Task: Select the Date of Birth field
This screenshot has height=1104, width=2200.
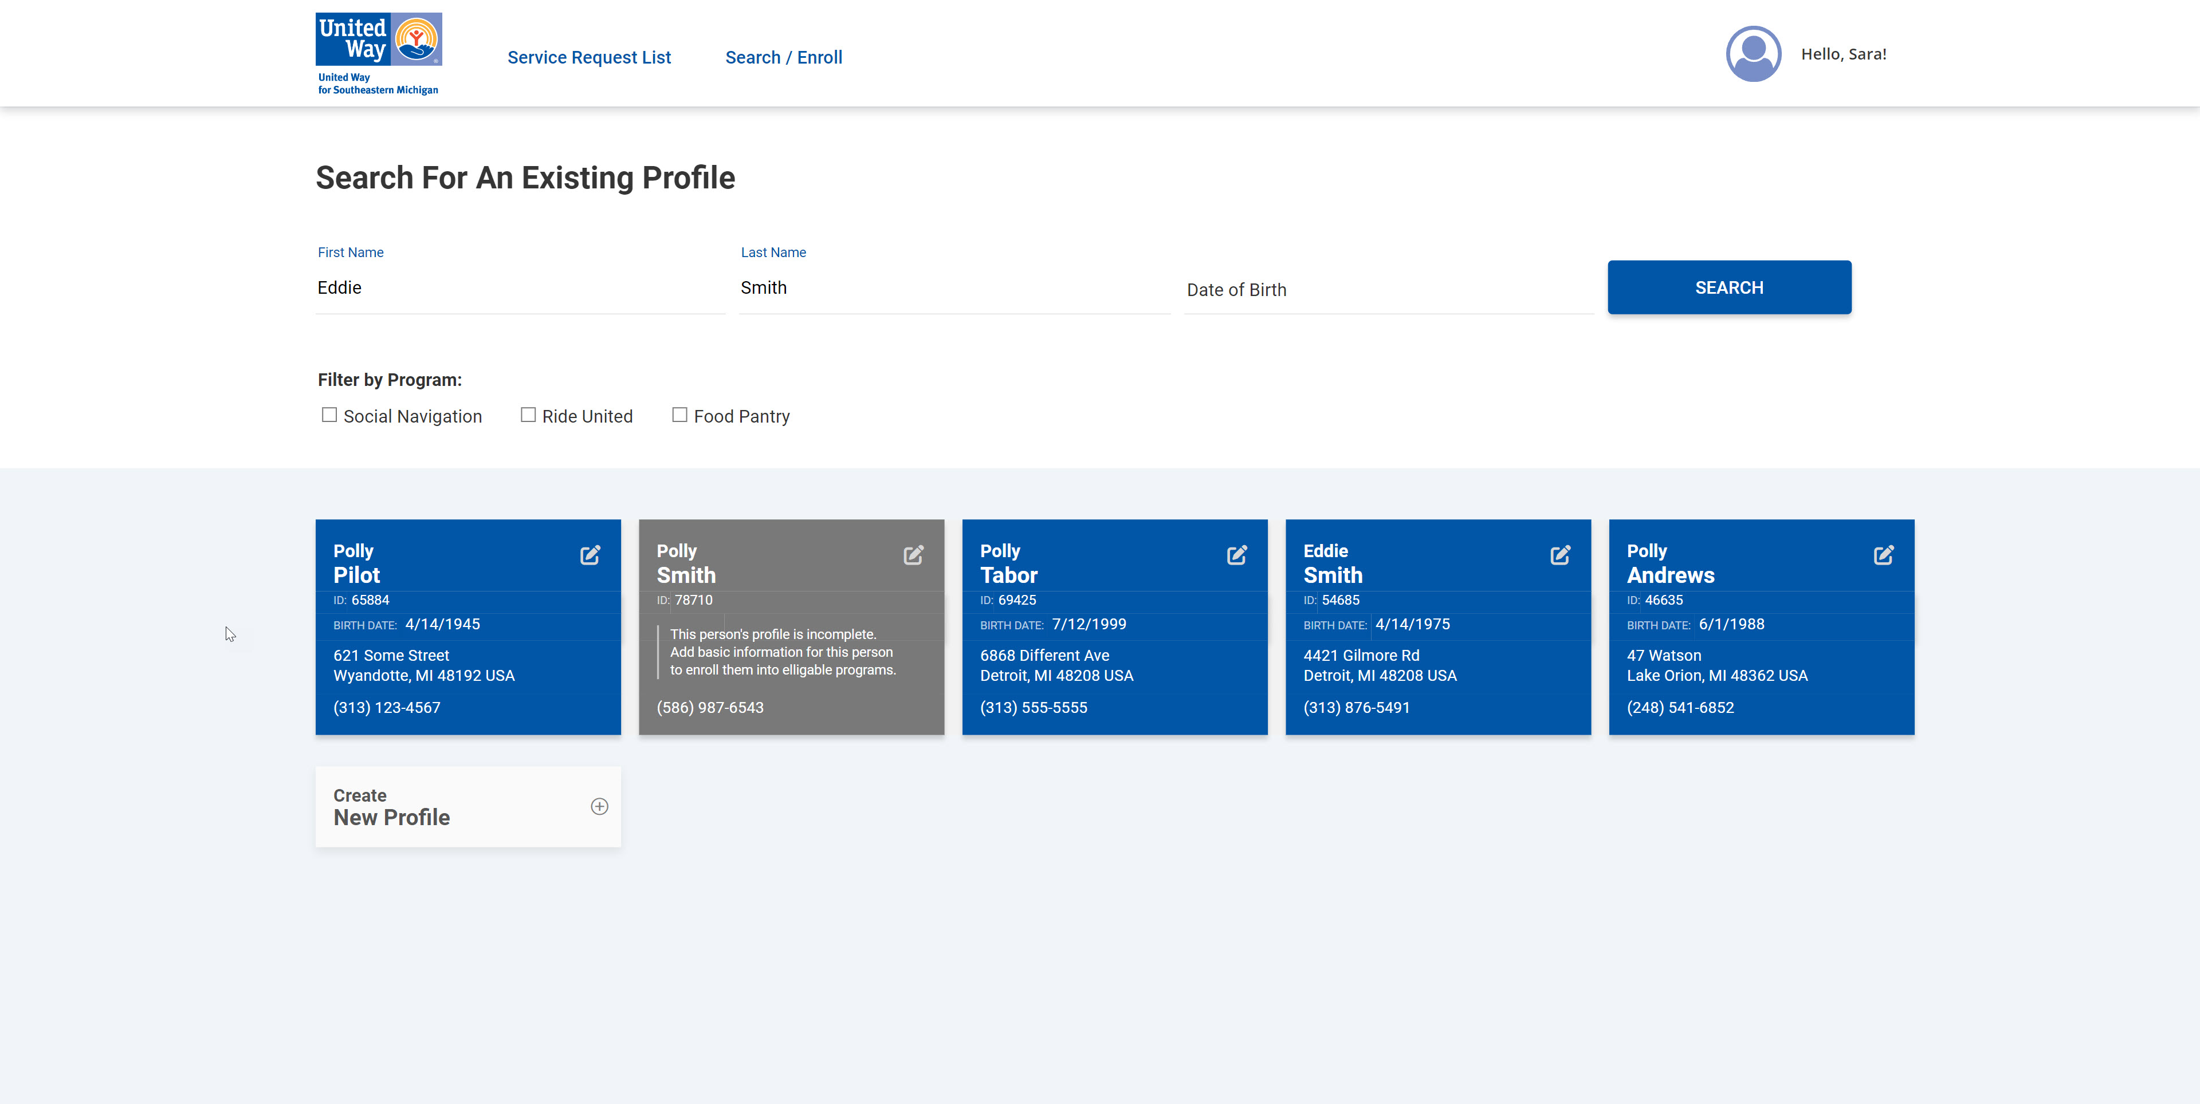Action: pyautogui.click(x=1388, y=289)
